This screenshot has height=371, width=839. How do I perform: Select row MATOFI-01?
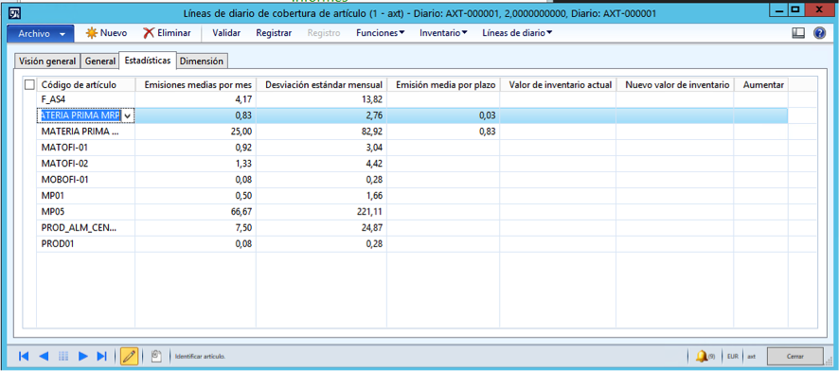click(x=412, y=147)
